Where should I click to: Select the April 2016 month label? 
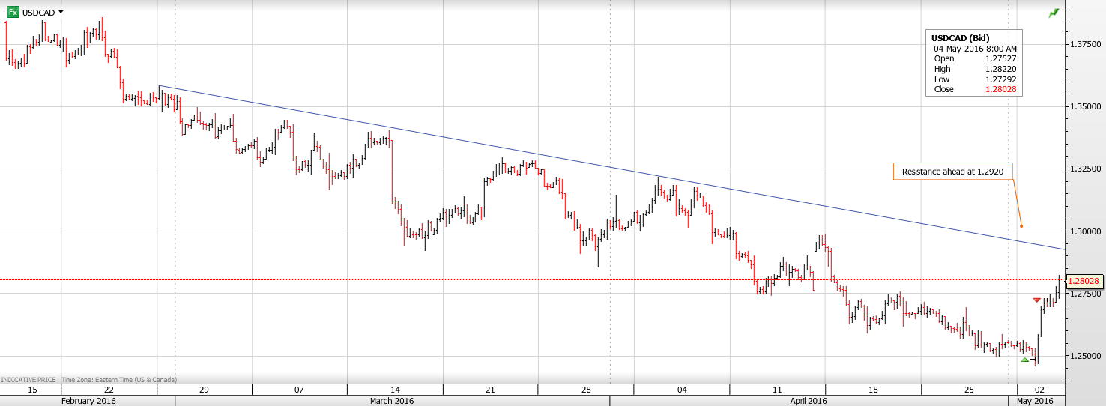pos(809,401)
